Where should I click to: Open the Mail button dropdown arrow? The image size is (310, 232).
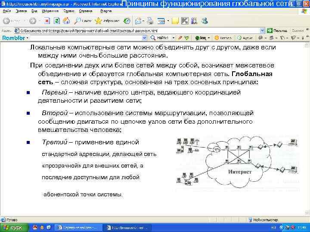[x=143, y=21]
